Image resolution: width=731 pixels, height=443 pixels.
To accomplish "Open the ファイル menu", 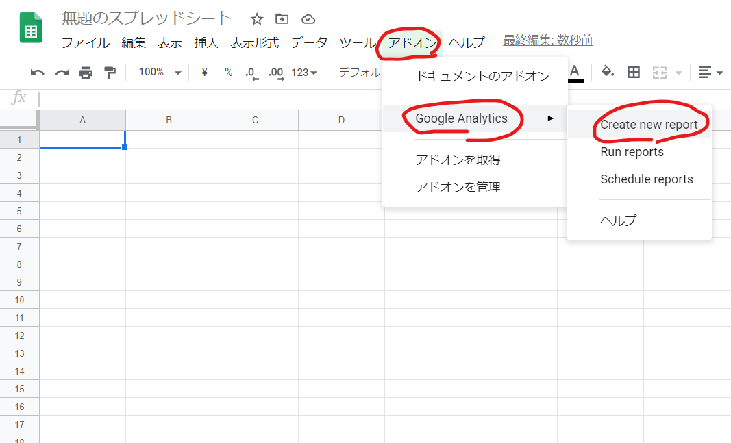I will coord(86,42).
